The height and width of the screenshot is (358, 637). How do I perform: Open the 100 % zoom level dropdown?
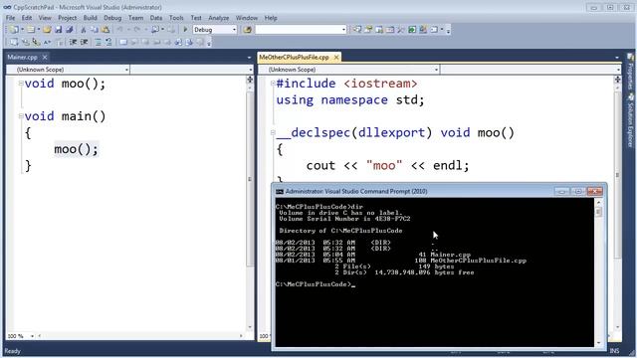click(x=32, y=336)
